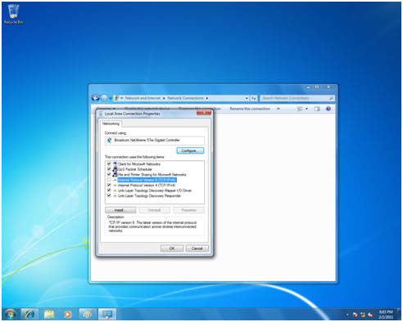
Task: Open the Recycle Bin desktop icon
Action: [13, 15]
